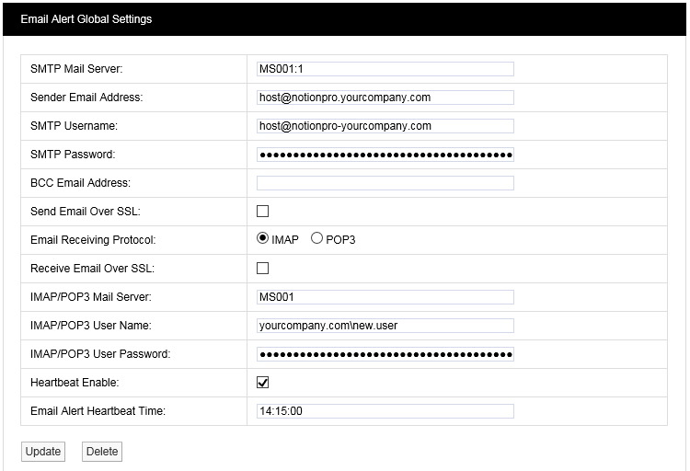
Task: Click the Send Email Over SSL label
Action: tap(85, 212)
